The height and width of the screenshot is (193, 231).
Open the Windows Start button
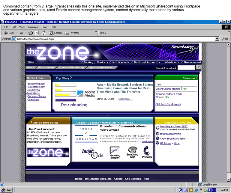(7, 190)
